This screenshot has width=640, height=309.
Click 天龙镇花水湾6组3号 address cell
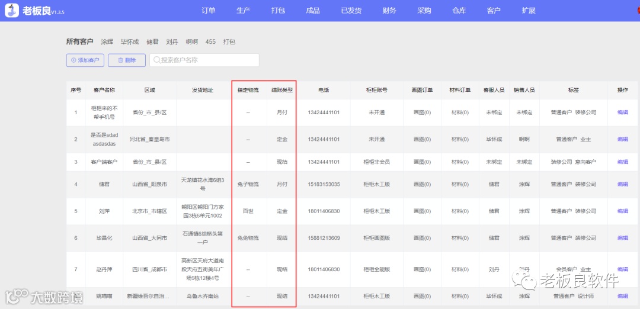(x=203, y=184)
